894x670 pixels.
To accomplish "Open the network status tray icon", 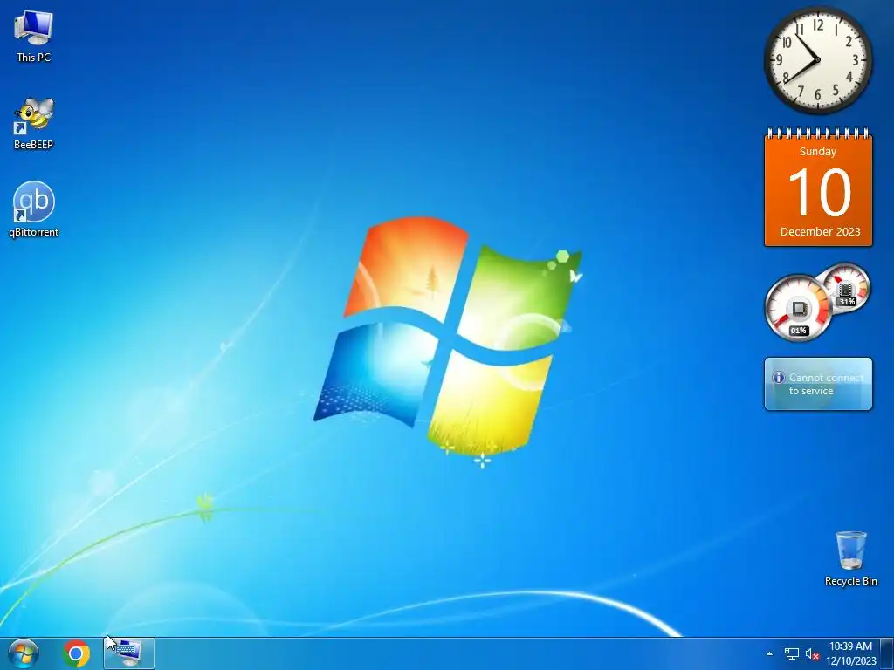I will 791,653.
